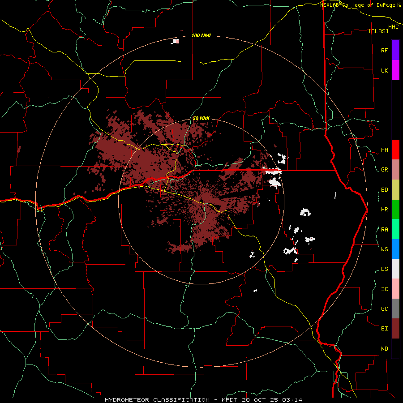
Task: Click the WS legend label
Action: pyautogui.click(x=384, y=249)
